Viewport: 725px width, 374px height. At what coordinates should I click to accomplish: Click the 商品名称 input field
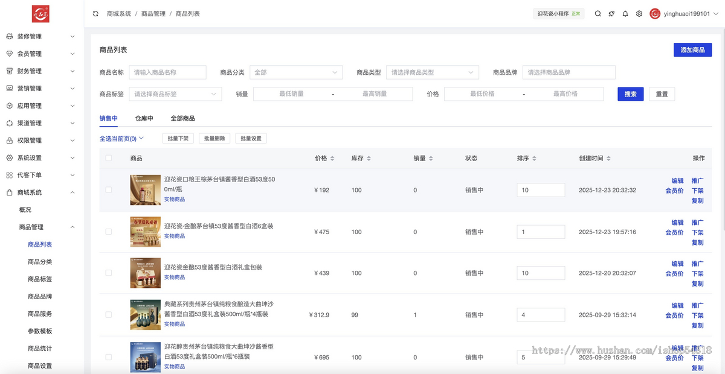point(167,72)
